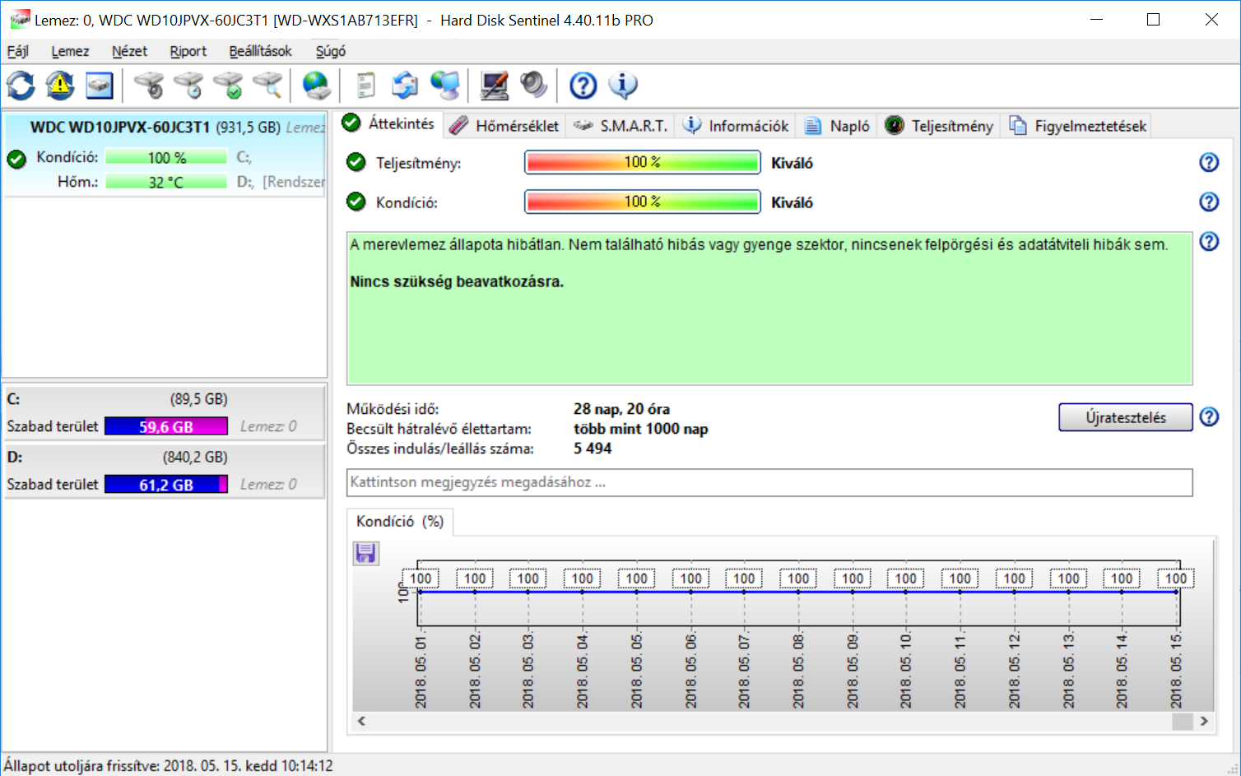Click the Nincs szükség beavatkozásra message
This screenshot has width=1241, height=776.
[x=457, y=281]
